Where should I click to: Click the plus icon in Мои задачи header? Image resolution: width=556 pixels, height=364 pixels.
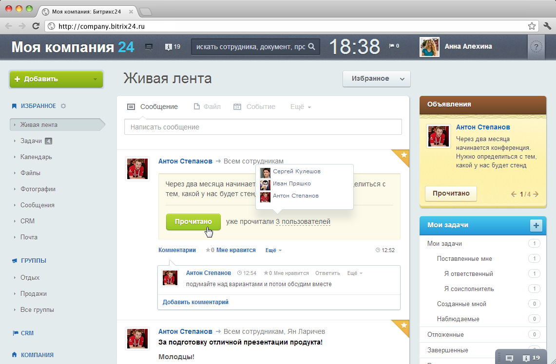point(536,225)
